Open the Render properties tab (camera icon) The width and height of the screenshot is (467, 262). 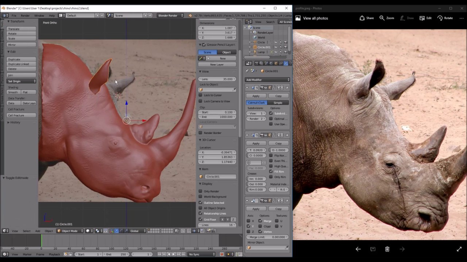(x=256, y=63)
